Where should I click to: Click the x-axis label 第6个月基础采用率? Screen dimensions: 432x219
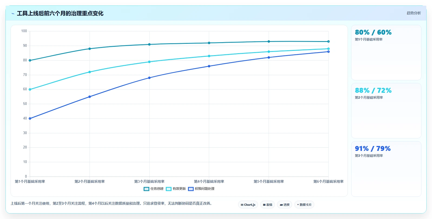328,181
